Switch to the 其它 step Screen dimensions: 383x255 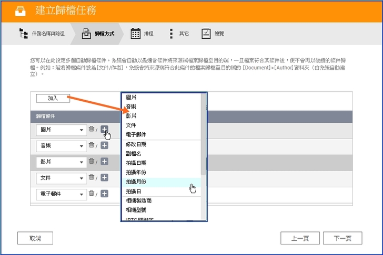(179, 34)
